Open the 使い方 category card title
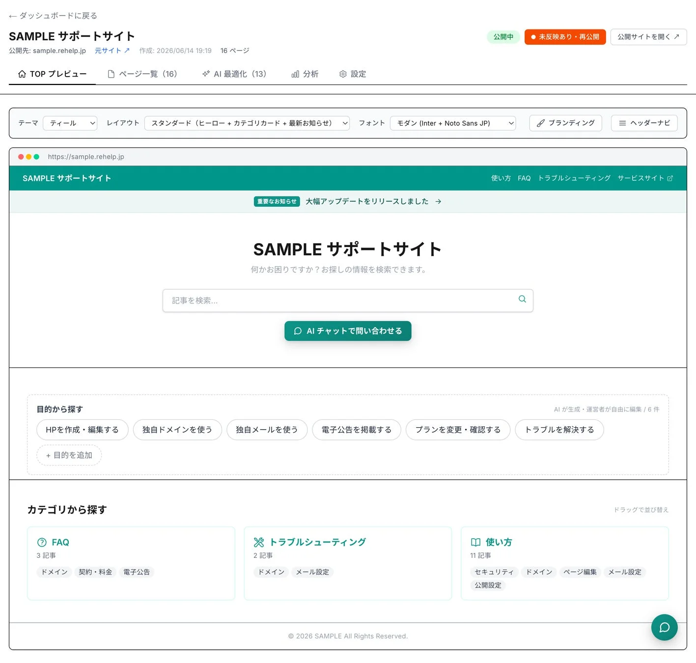The width and height of the screenshot is (696, 663). (x=499, y=542)
